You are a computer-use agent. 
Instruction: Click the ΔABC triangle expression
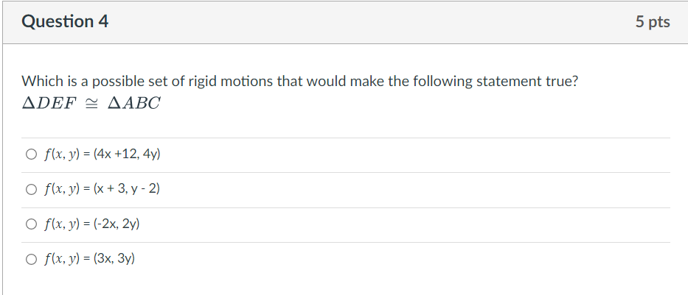pyautogui.click(x=133, y=104)
